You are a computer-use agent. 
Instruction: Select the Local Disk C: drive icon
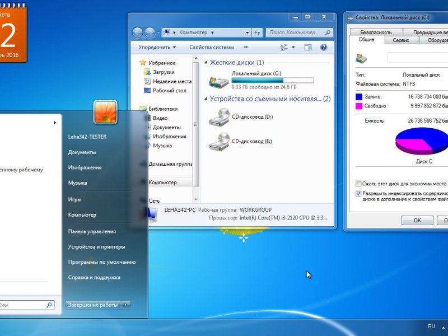pyautogui.click(x=218, y=82)
